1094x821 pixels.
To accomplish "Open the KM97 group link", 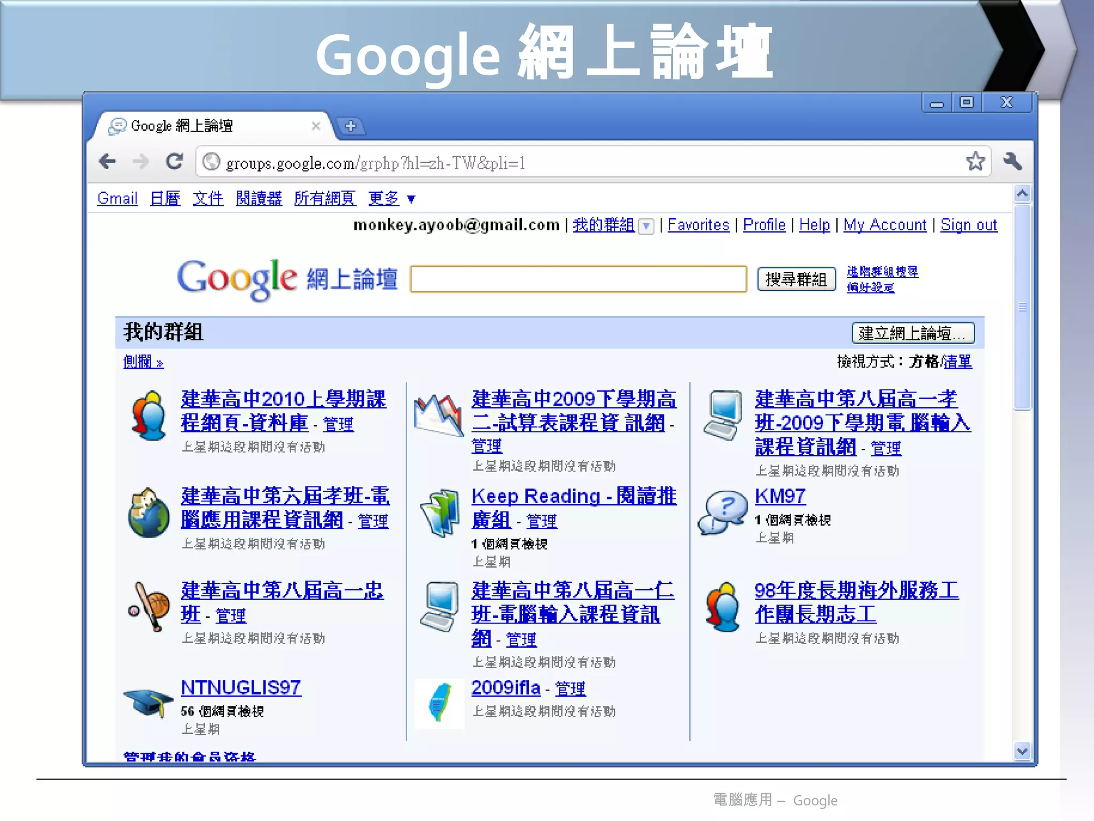I will [780, 496].
